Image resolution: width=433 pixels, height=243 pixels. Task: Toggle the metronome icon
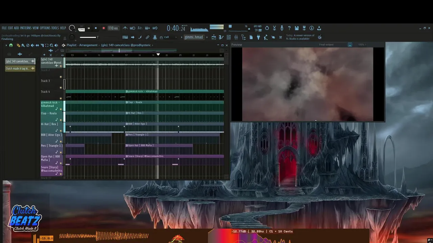pyautogui.click(x=125, y=28)
